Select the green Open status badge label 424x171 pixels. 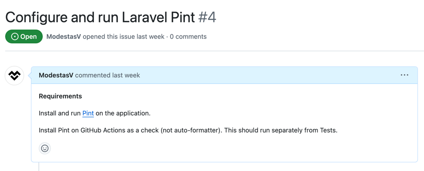click(x=24, y=36)
